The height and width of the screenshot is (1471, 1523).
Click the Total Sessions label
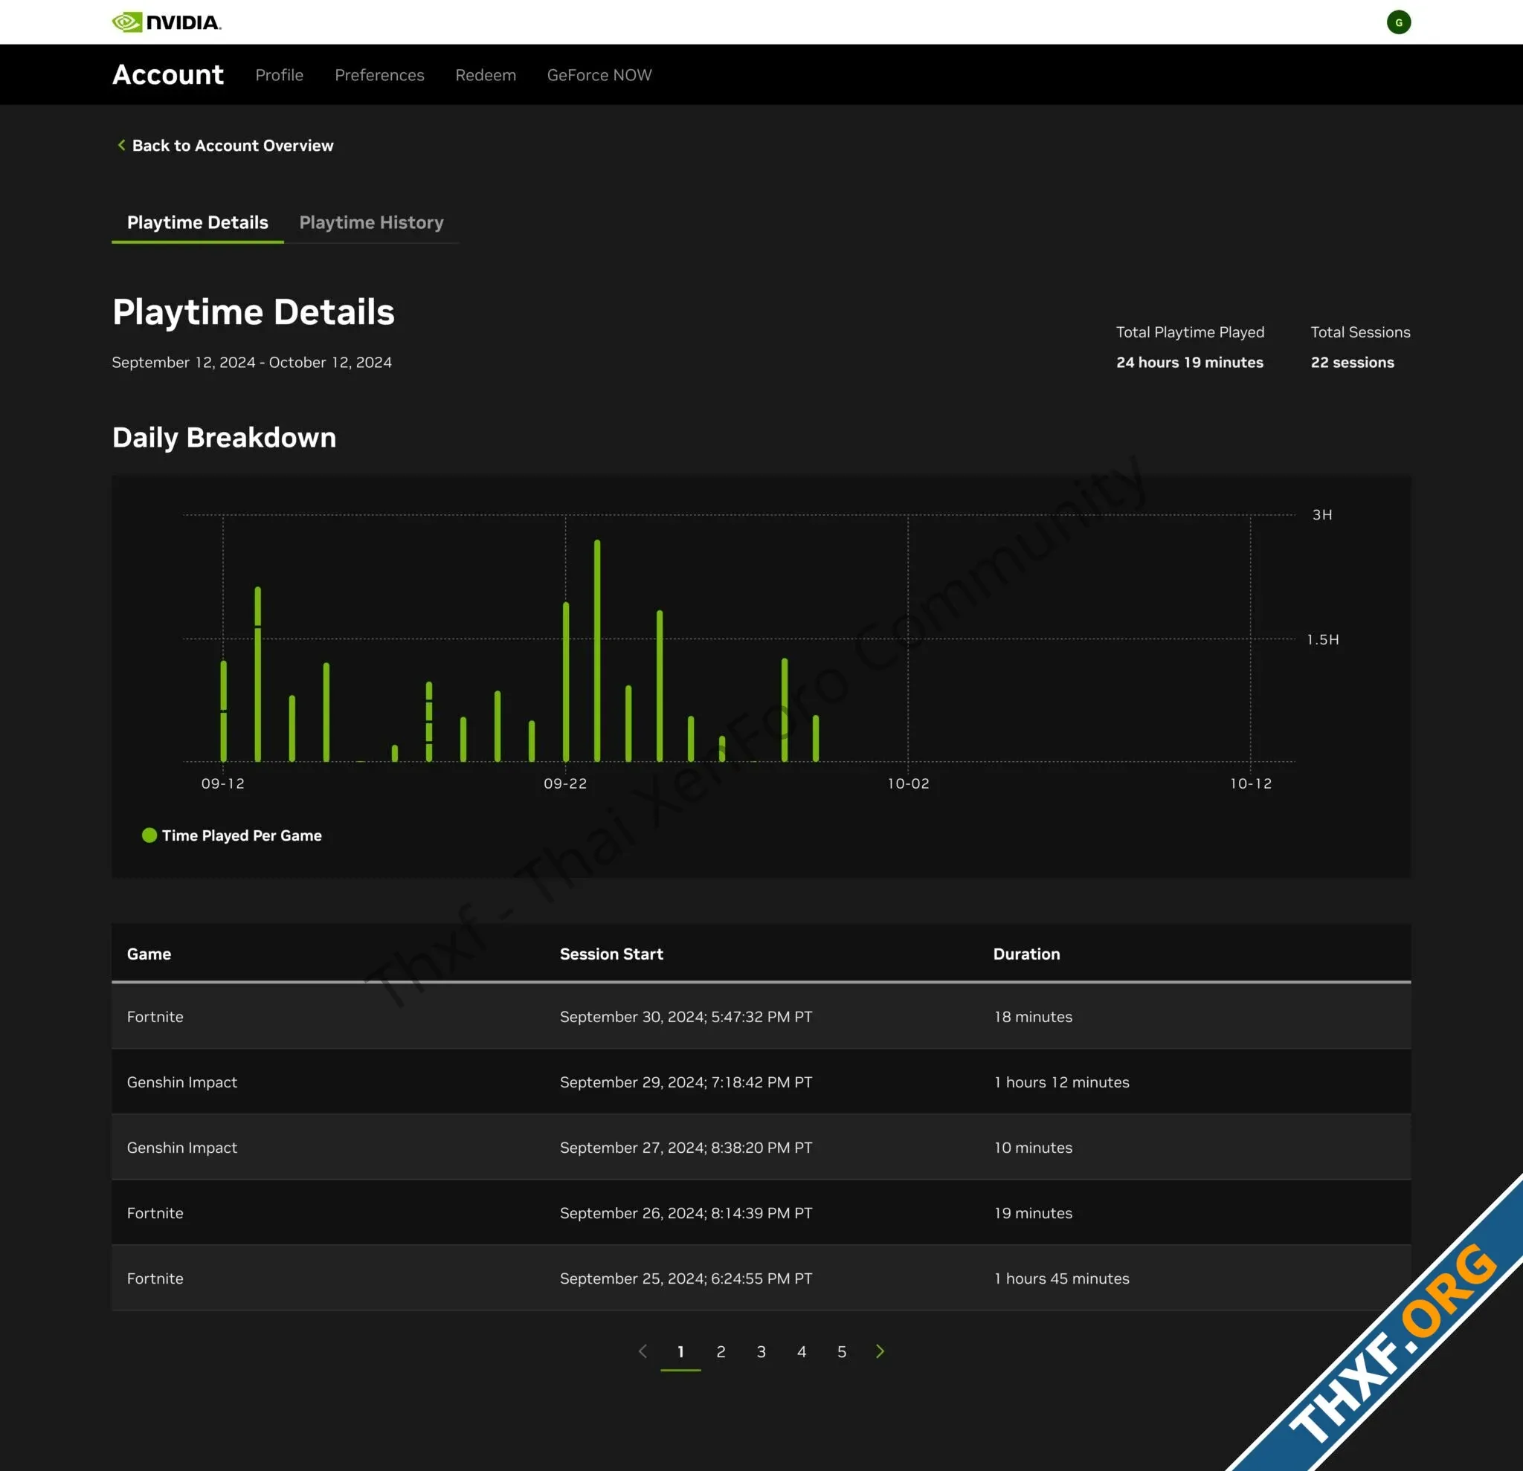[x=1360, y=332]
